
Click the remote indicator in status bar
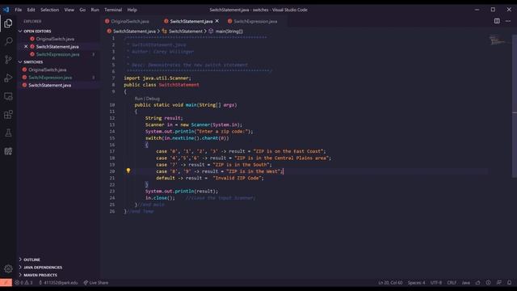click(6, 283)
